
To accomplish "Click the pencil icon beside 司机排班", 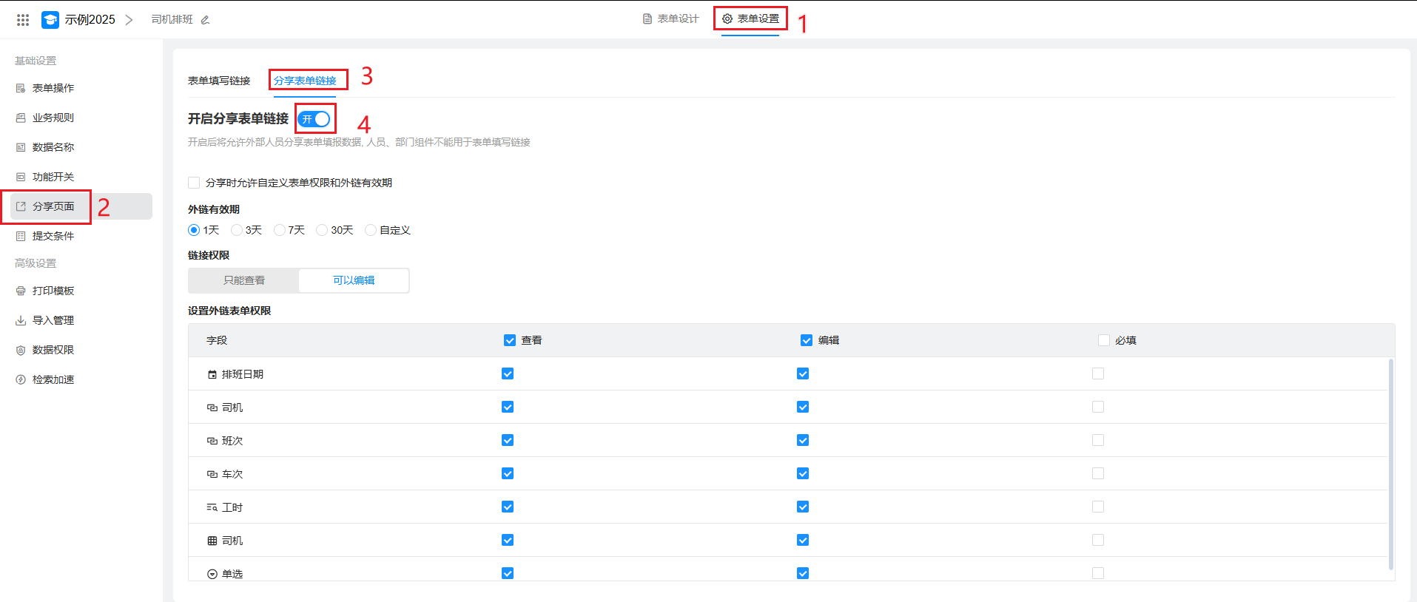I will (206, 20).
